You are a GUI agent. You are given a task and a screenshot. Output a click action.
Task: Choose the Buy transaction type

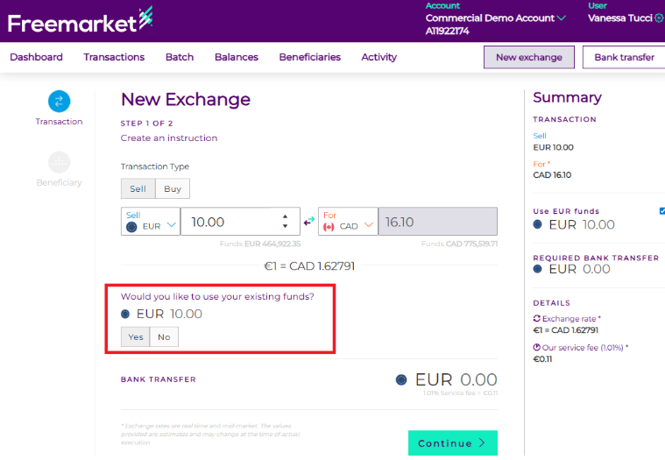click(173, 188)
